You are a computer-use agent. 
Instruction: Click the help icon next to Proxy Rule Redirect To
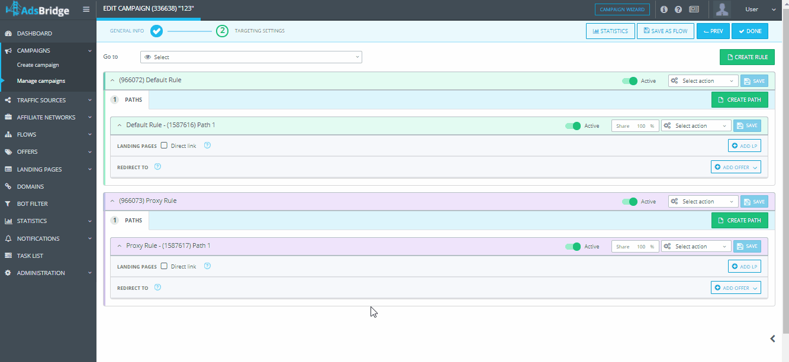coord(157,287)
